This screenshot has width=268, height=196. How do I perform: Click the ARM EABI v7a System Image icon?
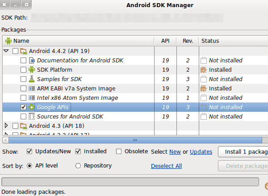tap(32, 89)
